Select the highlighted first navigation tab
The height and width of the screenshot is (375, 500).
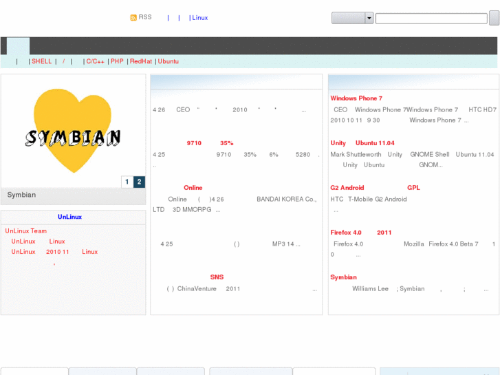coord(18,46)
